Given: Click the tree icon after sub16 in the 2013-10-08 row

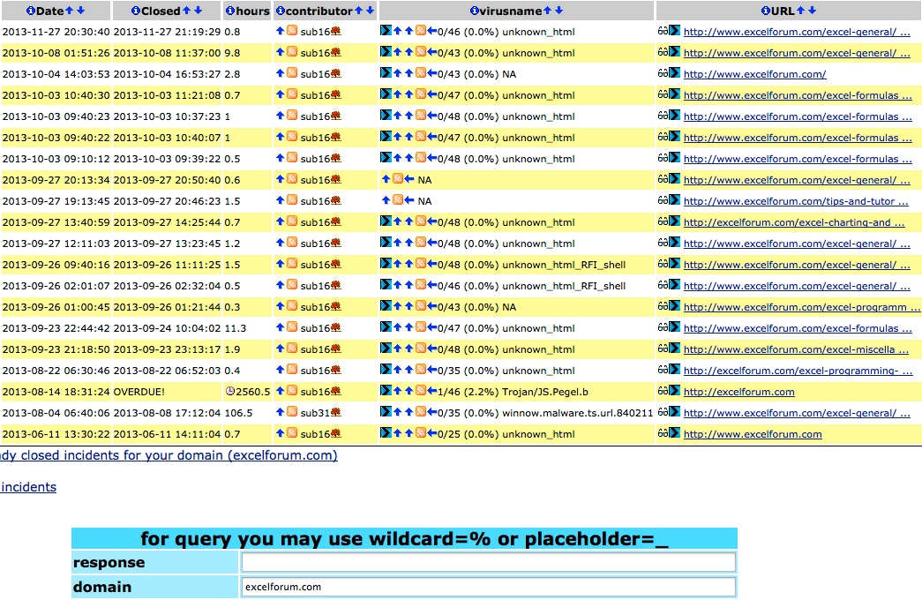Looking at the screenshot, I should pyautogui.click(x=336, y=52).
